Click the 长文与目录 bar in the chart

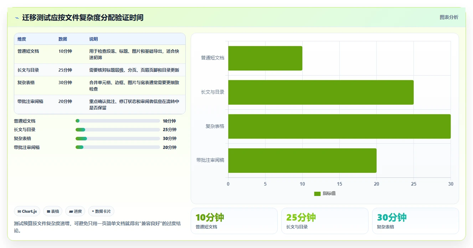point(321,92)
